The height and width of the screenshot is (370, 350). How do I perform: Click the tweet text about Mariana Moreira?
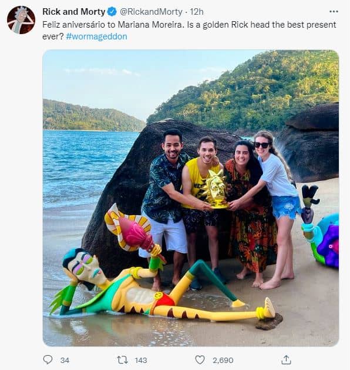189,31
